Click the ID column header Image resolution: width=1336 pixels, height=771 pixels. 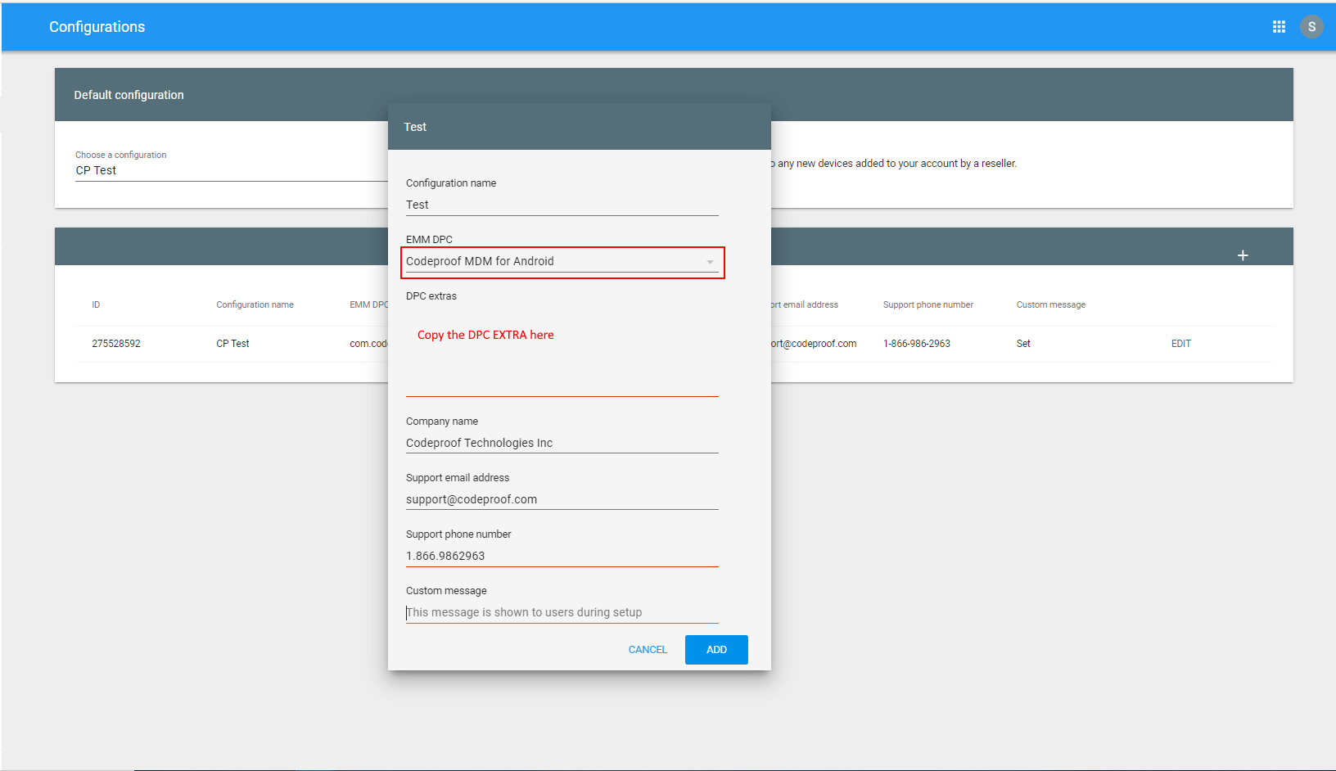96,304
